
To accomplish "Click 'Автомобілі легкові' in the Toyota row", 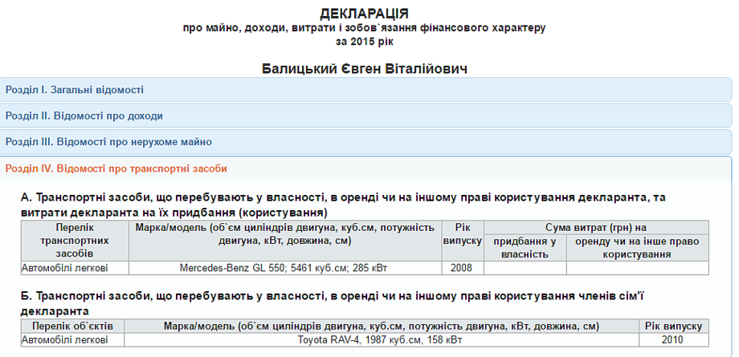I will (x=72, y=339).
